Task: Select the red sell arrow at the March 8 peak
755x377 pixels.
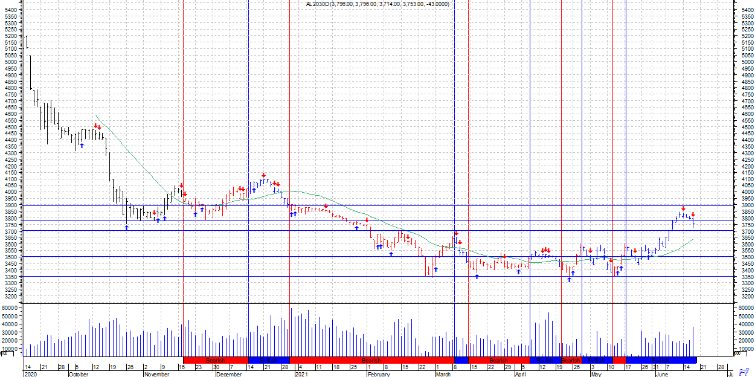Action: point(456,233)
